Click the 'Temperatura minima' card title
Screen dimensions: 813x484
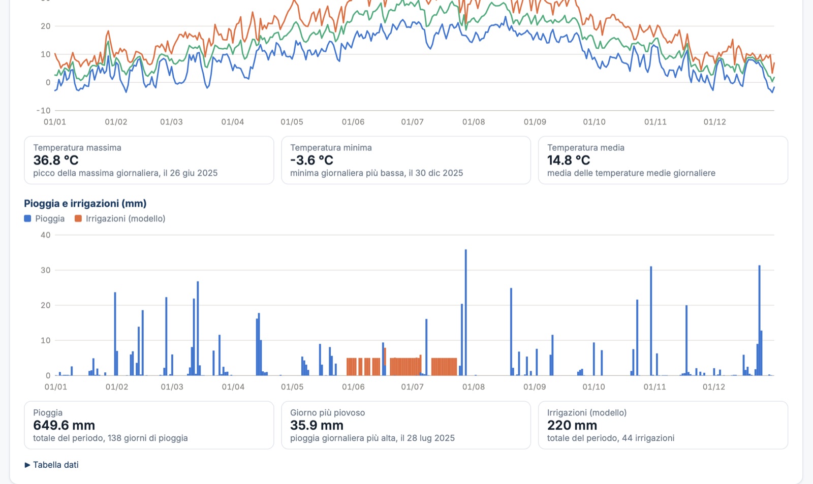(x=331, y=148)
